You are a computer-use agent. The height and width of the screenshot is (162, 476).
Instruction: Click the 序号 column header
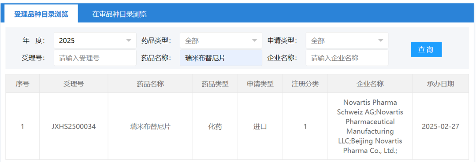[x=22, y=84]
